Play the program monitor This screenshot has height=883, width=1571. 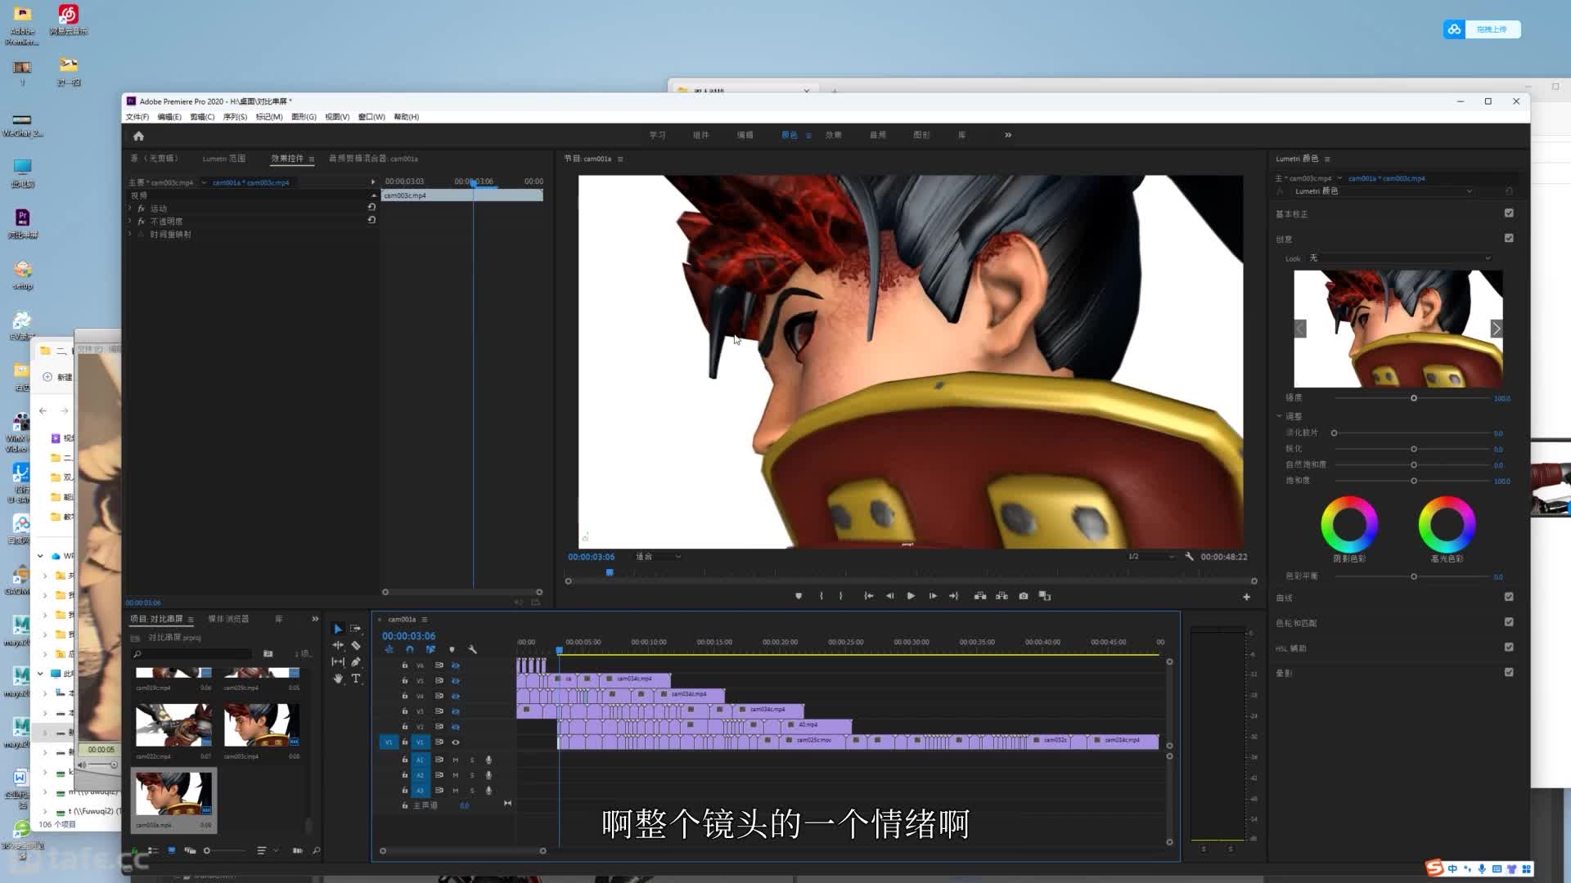point(911,596)
